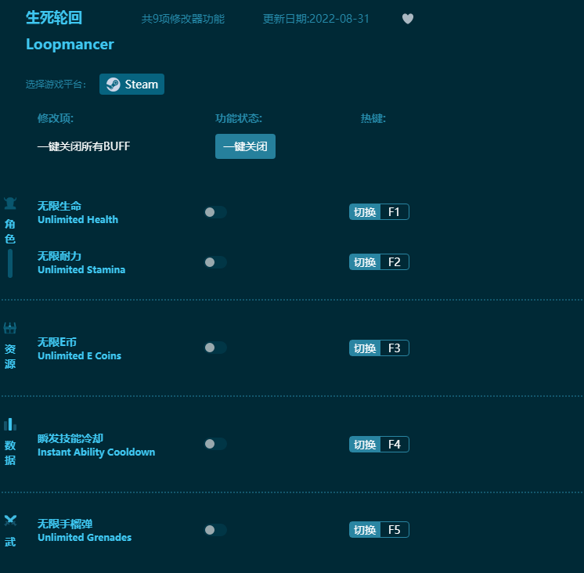The image size is (584, 573).
Task: Click the 切换 button for F5 hotkey
Action: point(365,529)
